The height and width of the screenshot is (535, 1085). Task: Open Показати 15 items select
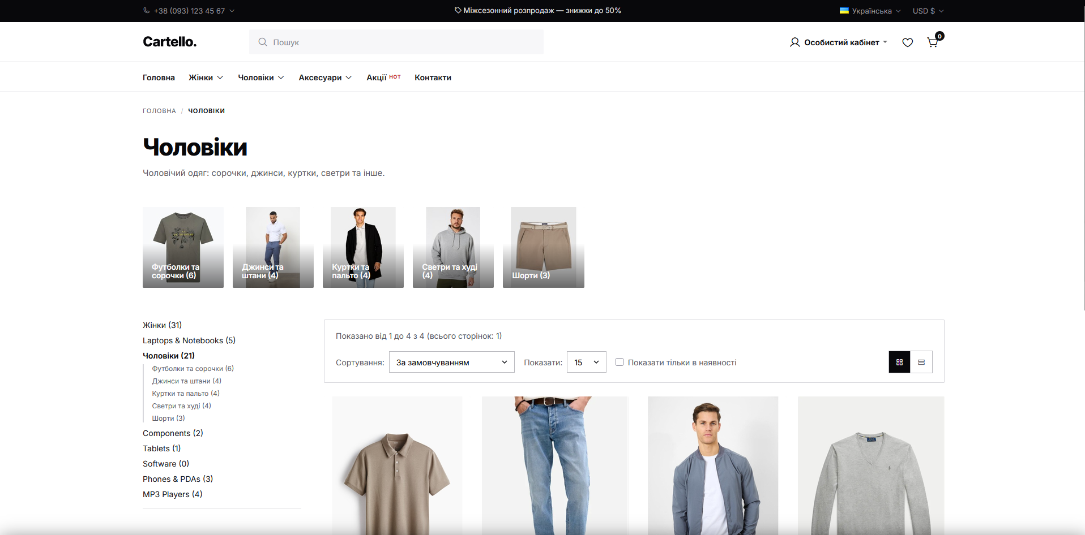pos(587,362)
